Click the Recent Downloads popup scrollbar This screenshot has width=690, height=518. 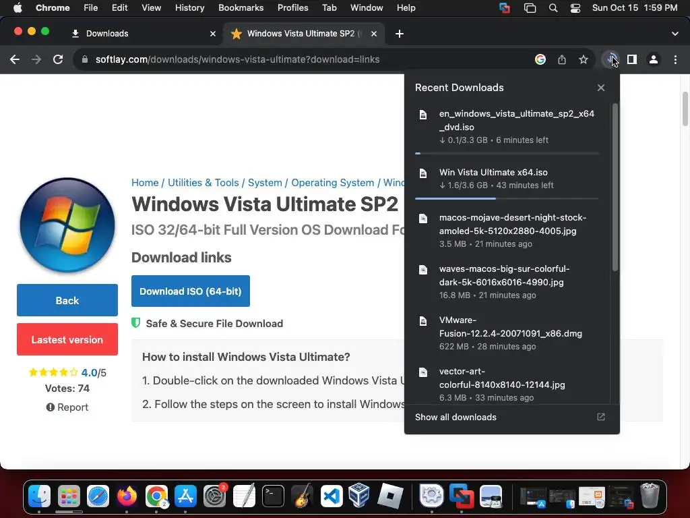[x=615, y=188]
